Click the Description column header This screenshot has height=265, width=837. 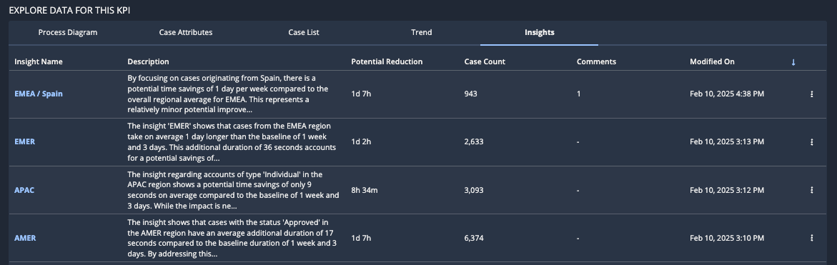[x=149, y=62]
